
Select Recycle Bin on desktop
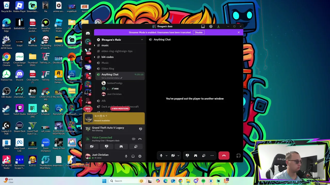click(6, 7)
